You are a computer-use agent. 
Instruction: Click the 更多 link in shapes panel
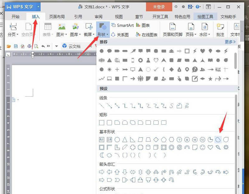pos(230,42)
